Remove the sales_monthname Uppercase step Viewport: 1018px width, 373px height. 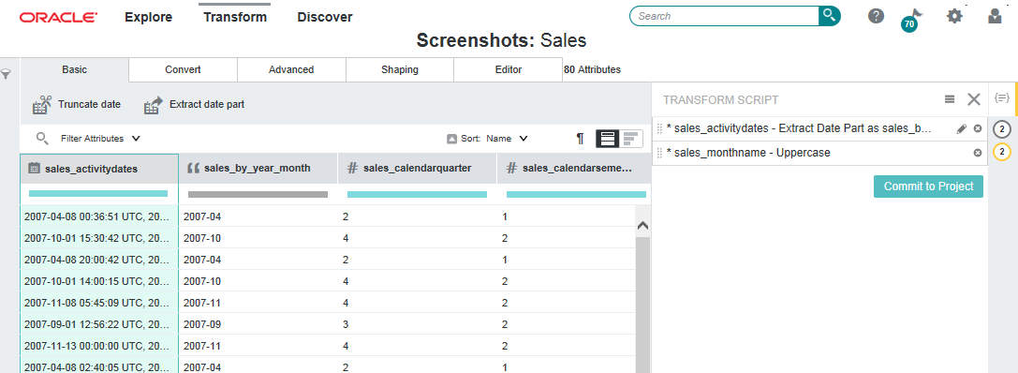[x=977, y=153]
